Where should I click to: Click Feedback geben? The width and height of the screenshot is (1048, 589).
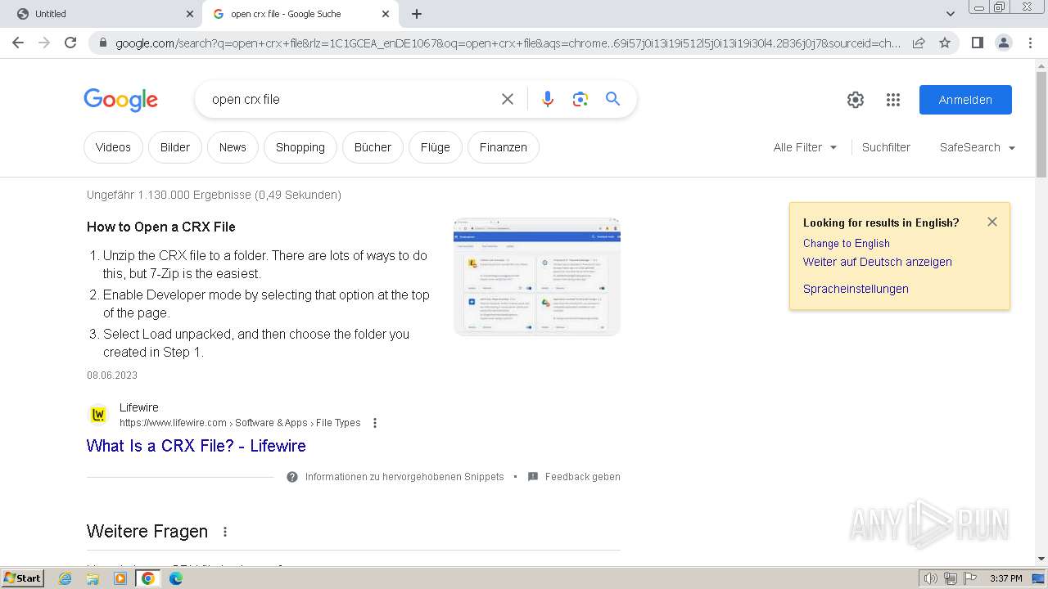coord(583,477)
